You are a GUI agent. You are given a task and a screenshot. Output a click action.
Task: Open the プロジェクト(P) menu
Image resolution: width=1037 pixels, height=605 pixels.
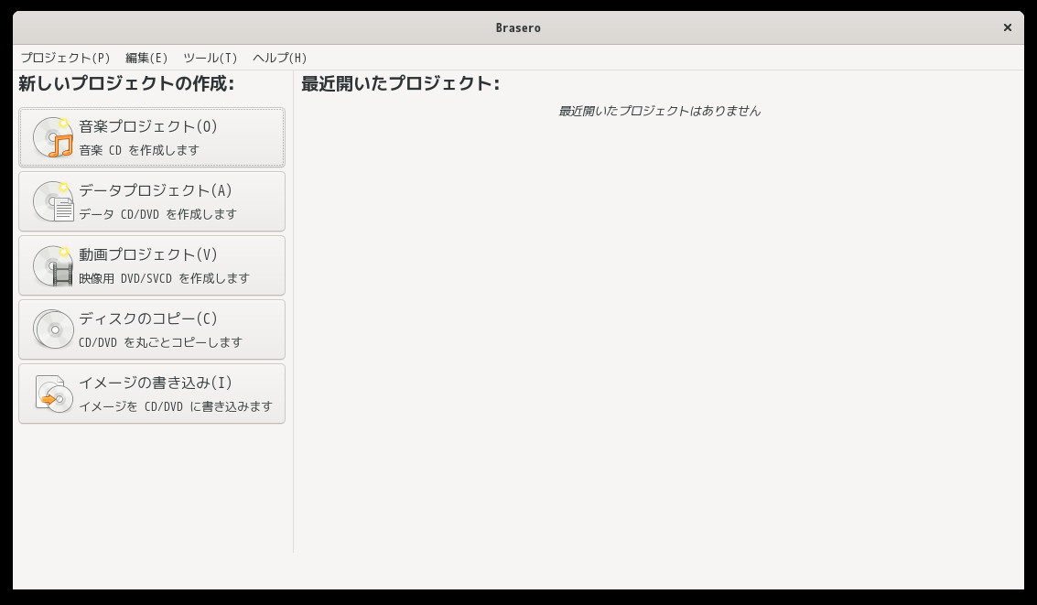[x=66, y=58]
